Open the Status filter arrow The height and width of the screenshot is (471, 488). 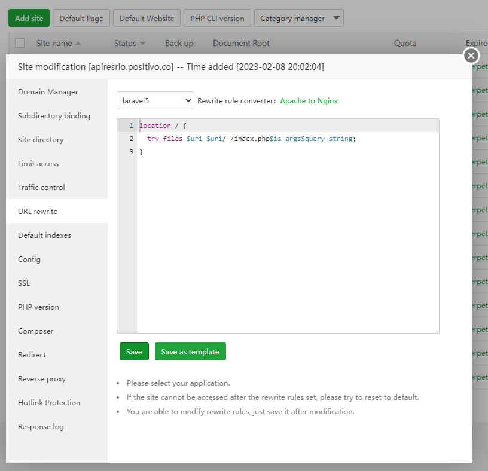142,44
